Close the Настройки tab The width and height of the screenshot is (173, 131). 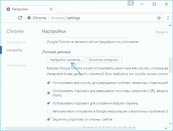coord(51,9)
